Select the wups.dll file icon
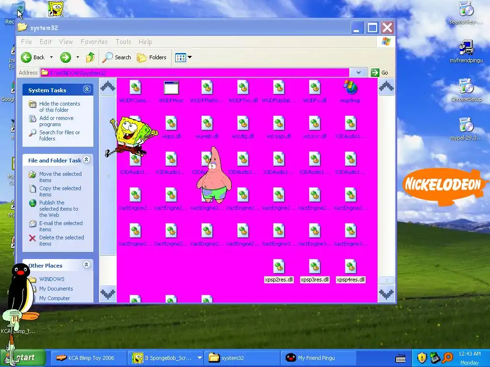The height and width of the screenshot is (367, 490). click(x=171, y=123)
